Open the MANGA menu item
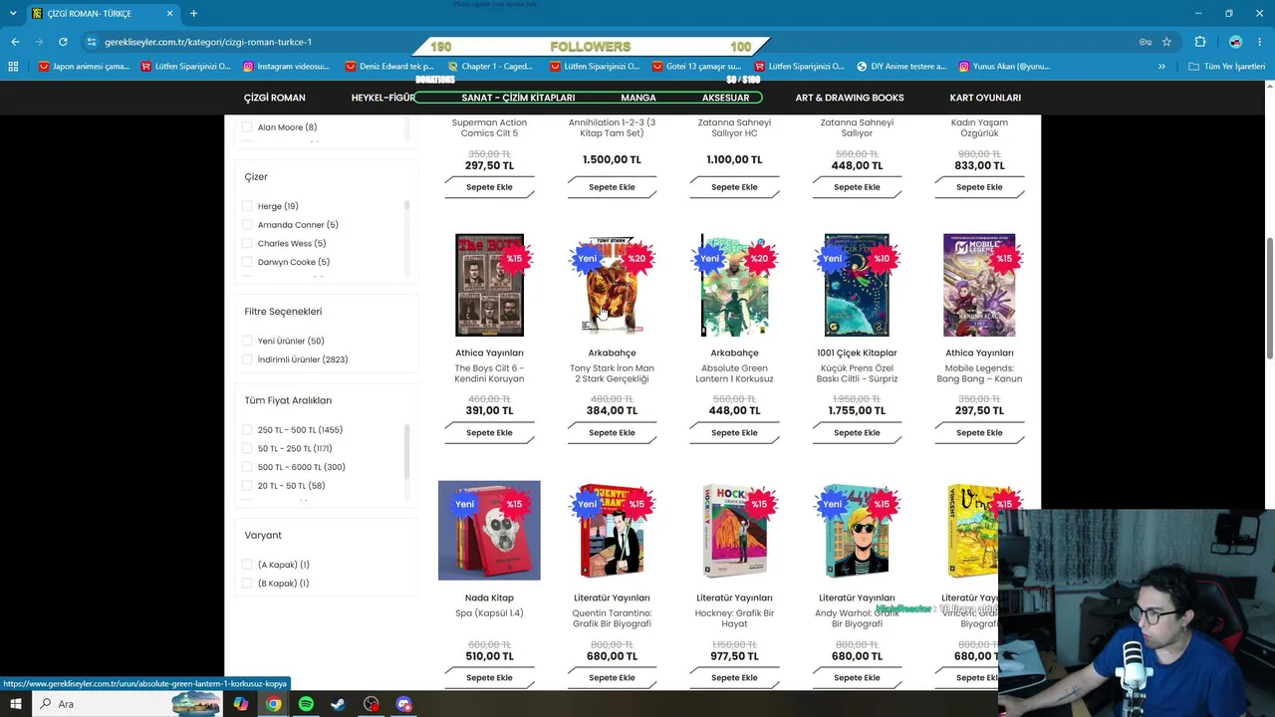Viewport: 1275px width, 717px height. click(638, 98)
